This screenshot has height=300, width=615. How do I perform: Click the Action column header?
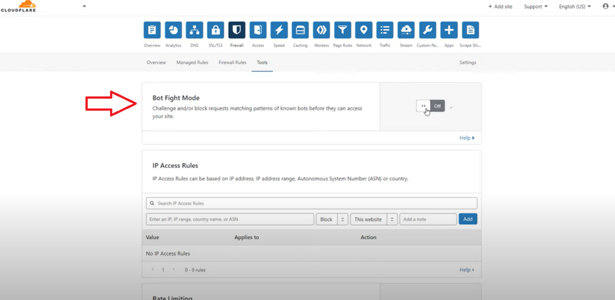[x=368, y=237]
